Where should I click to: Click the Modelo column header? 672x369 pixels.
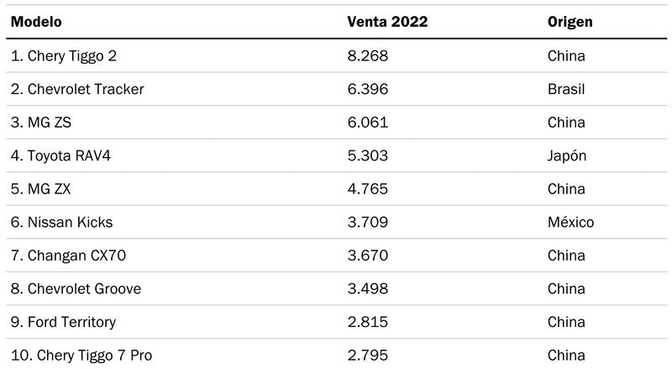point(37,22)
